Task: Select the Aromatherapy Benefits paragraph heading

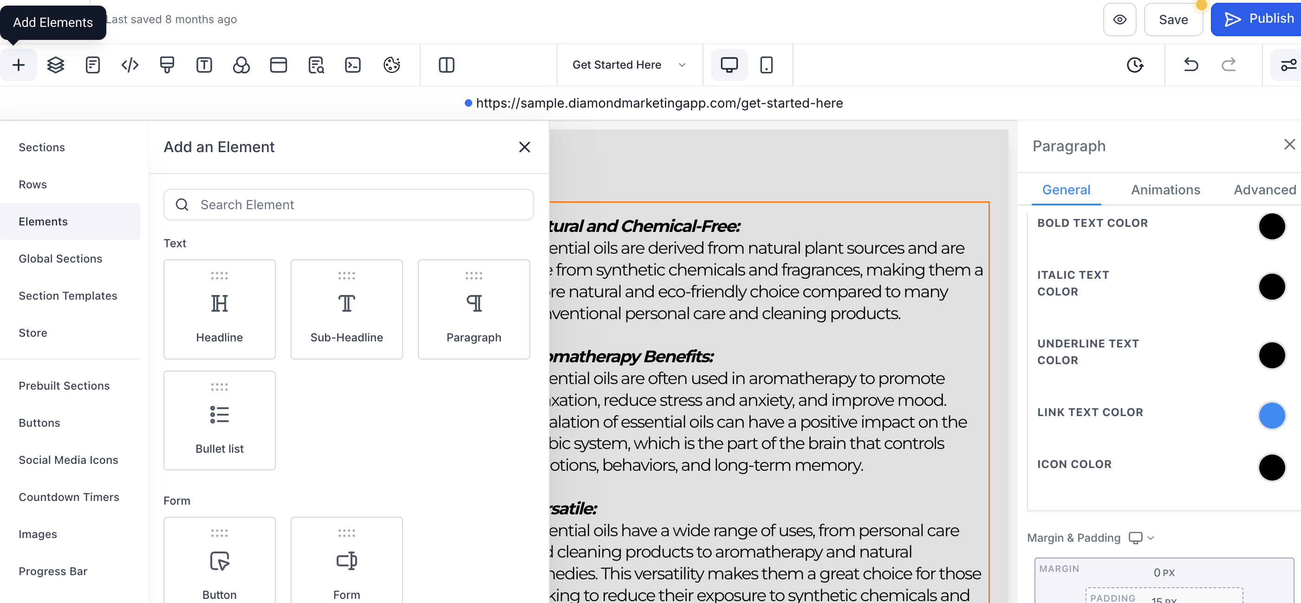Action: 632,357
